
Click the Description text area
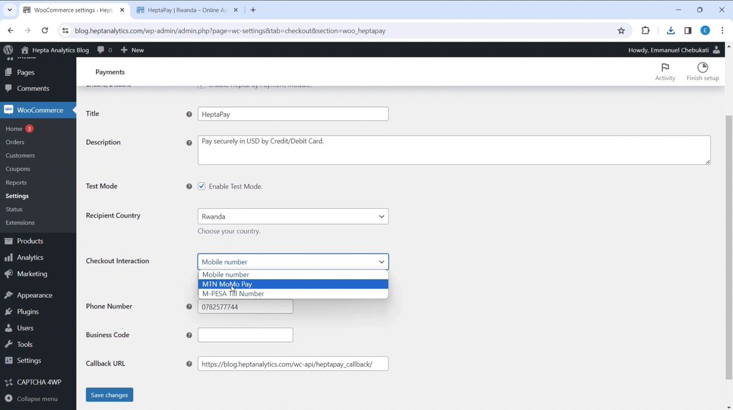click(454, 150)
